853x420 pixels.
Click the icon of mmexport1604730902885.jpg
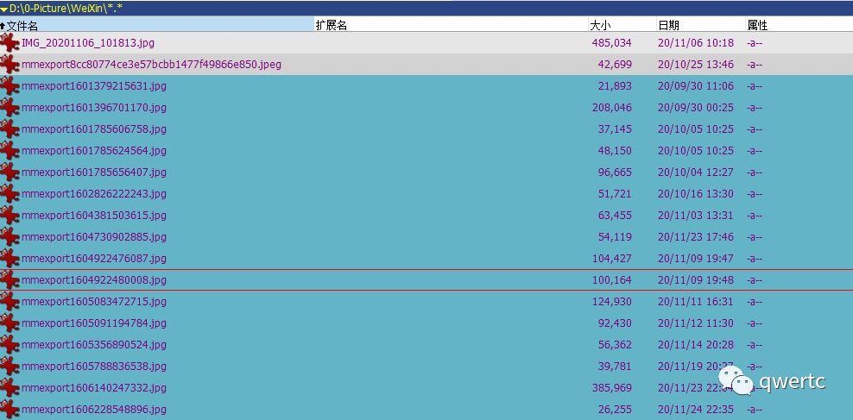coord(9,237)
